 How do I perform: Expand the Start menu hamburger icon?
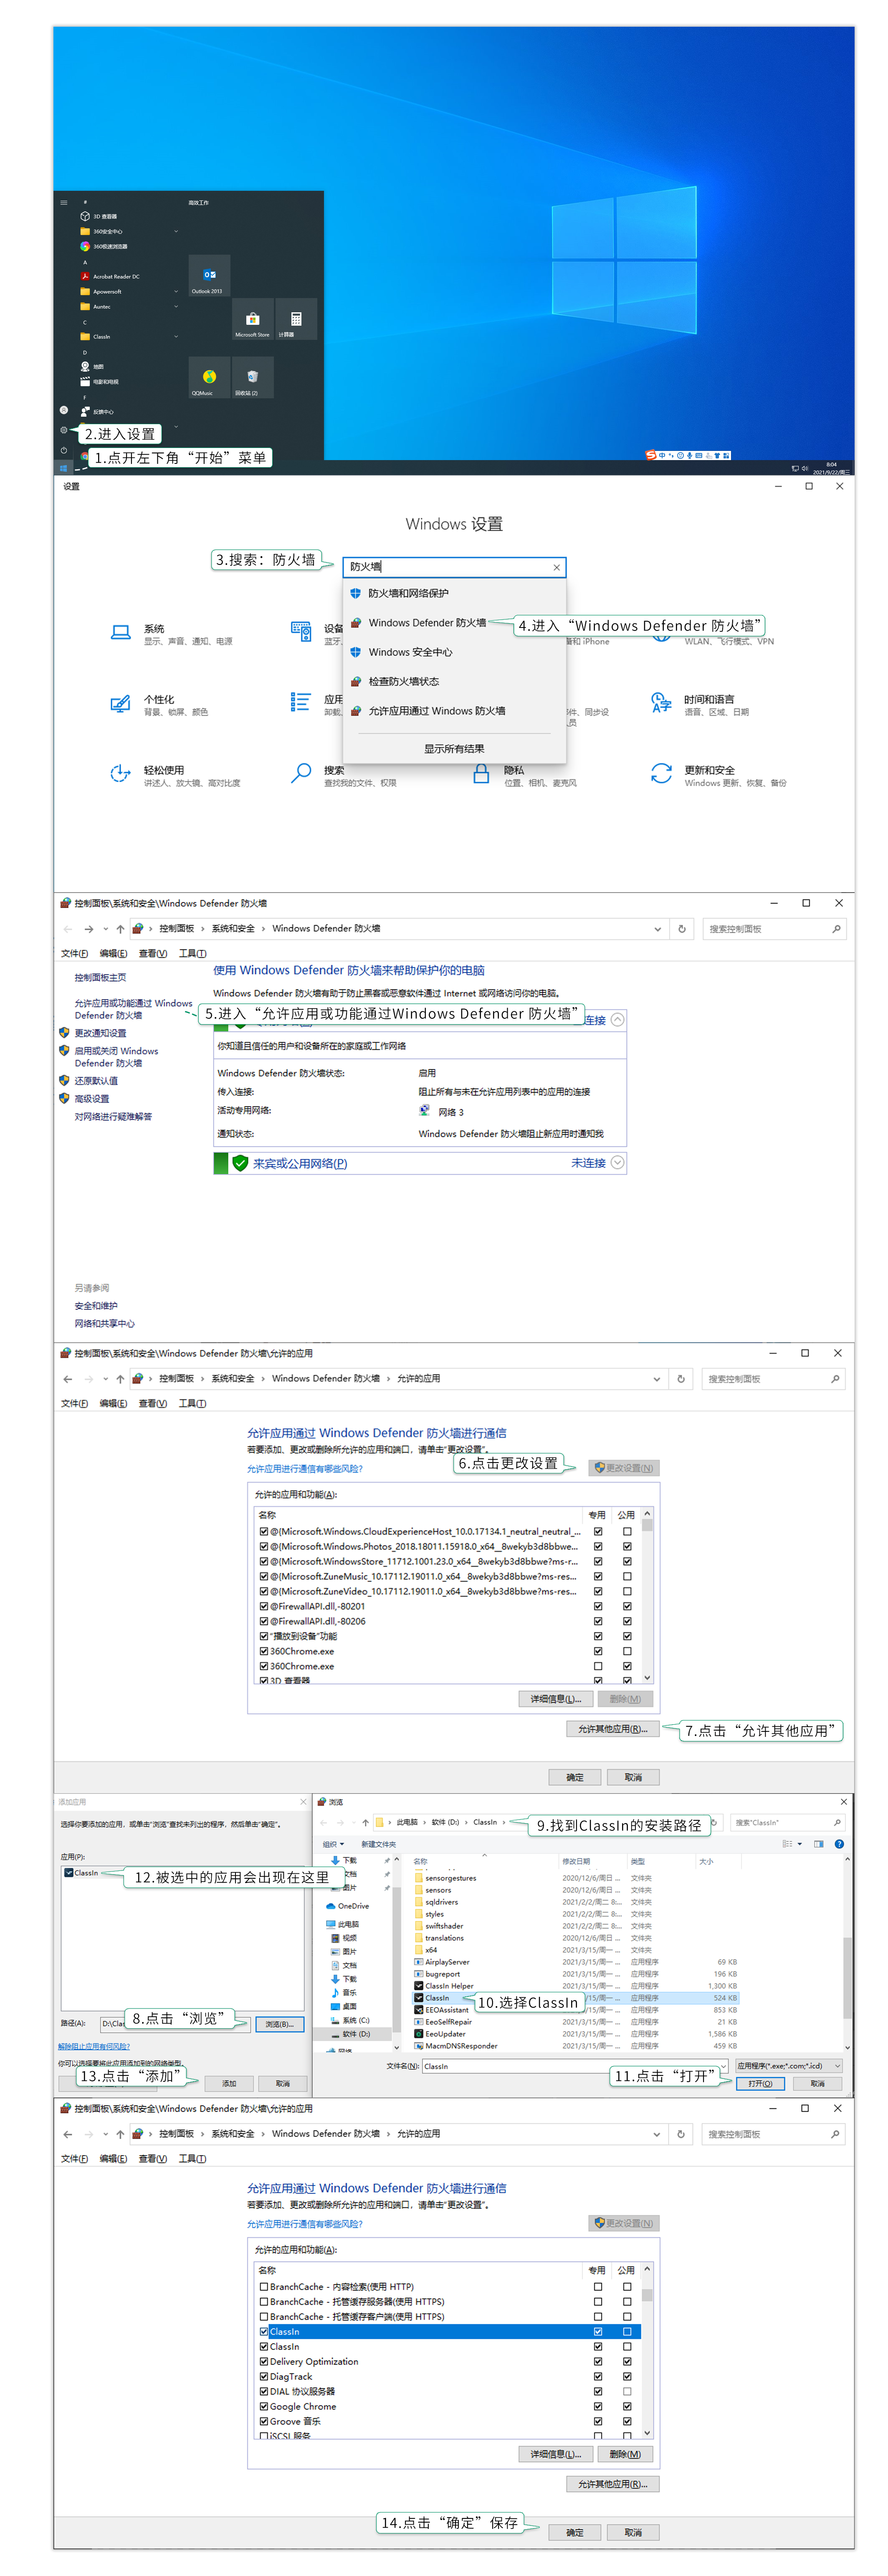tap(63, 202)
